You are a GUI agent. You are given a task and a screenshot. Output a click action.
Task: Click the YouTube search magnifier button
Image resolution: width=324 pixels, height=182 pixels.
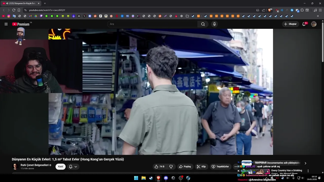coord(203,24)
